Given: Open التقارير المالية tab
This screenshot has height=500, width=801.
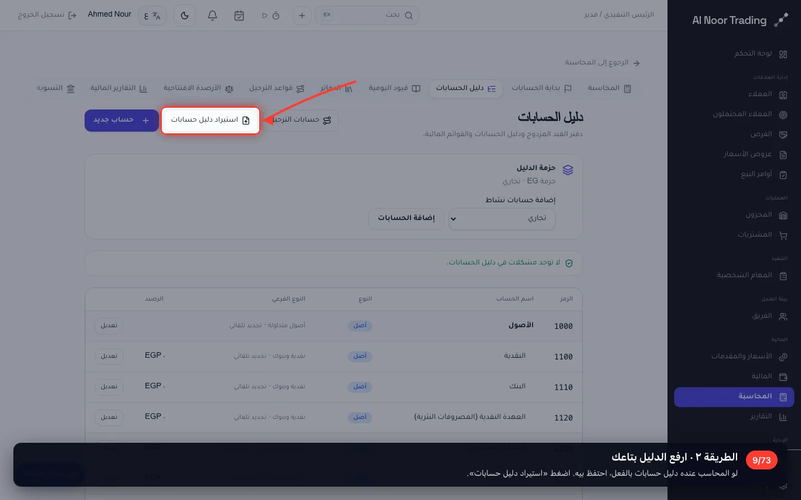Looking at the screenshot, I should (x=118, y=88).
